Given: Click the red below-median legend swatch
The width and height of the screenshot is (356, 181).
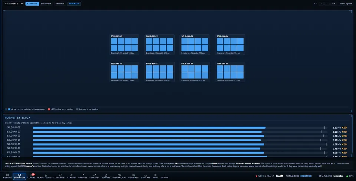Looking at the screenshot, I should (x=49, y=109).
